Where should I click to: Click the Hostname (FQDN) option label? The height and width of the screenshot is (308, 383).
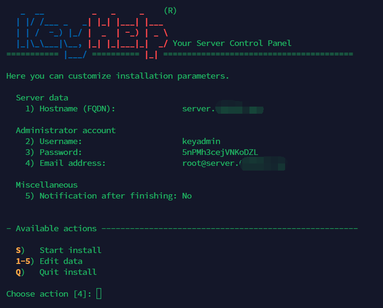(x=77, y=109)
